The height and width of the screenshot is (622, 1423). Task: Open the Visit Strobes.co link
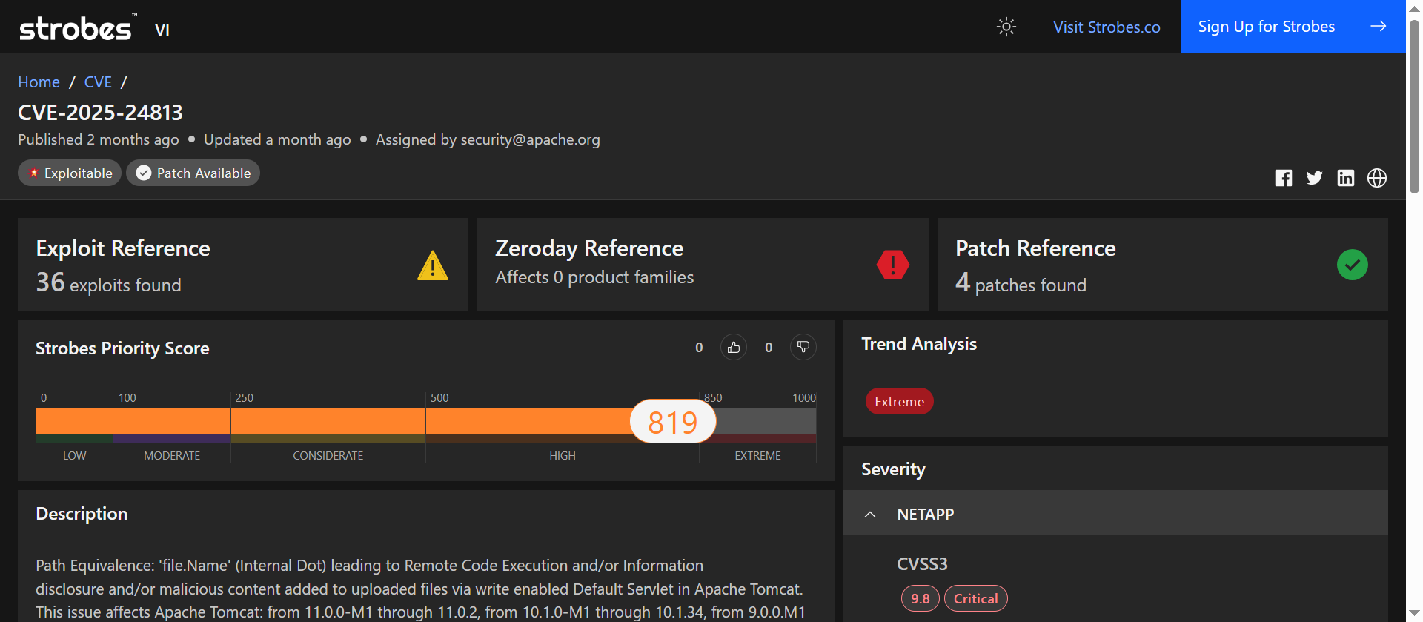pos(1107,27)
